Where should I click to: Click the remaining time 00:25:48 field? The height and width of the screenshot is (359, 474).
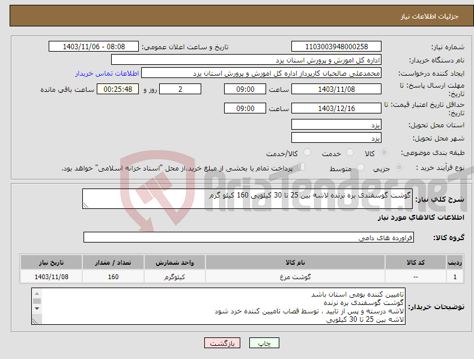(x=118, y=89)
